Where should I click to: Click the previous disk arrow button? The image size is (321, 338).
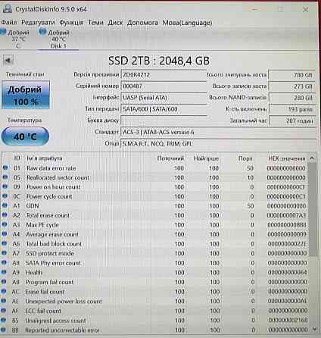coord(8,61)
